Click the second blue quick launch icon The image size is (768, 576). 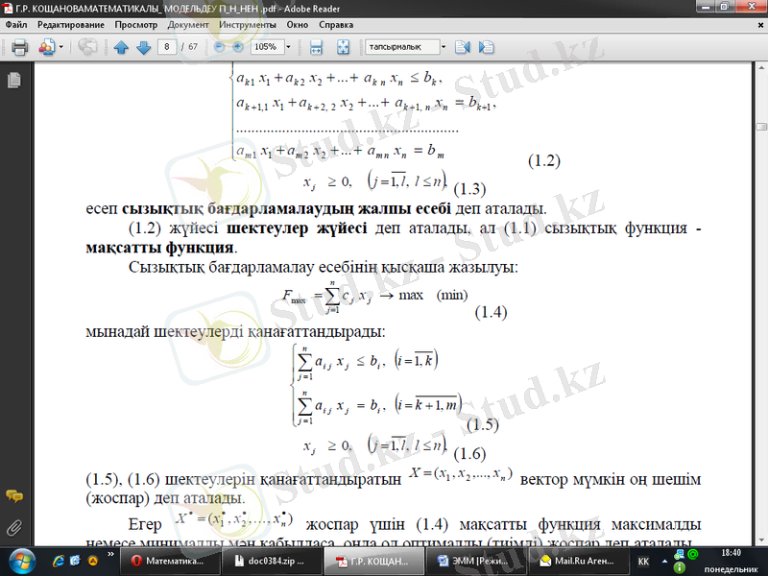click(75, 562)
